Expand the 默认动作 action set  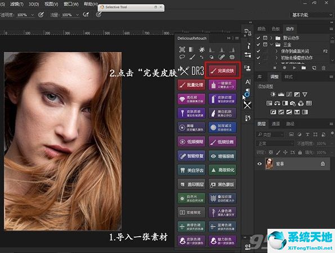[x=271, y=38]
